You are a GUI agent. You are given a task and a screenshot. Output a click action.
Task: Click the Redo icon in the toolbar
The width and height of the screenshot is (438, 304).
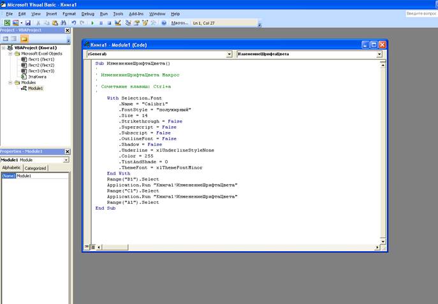(82, 23)
